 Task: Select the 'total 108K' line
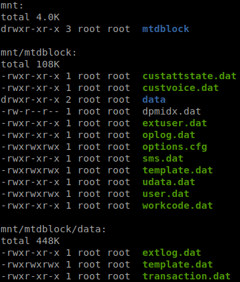coord(30,64)
